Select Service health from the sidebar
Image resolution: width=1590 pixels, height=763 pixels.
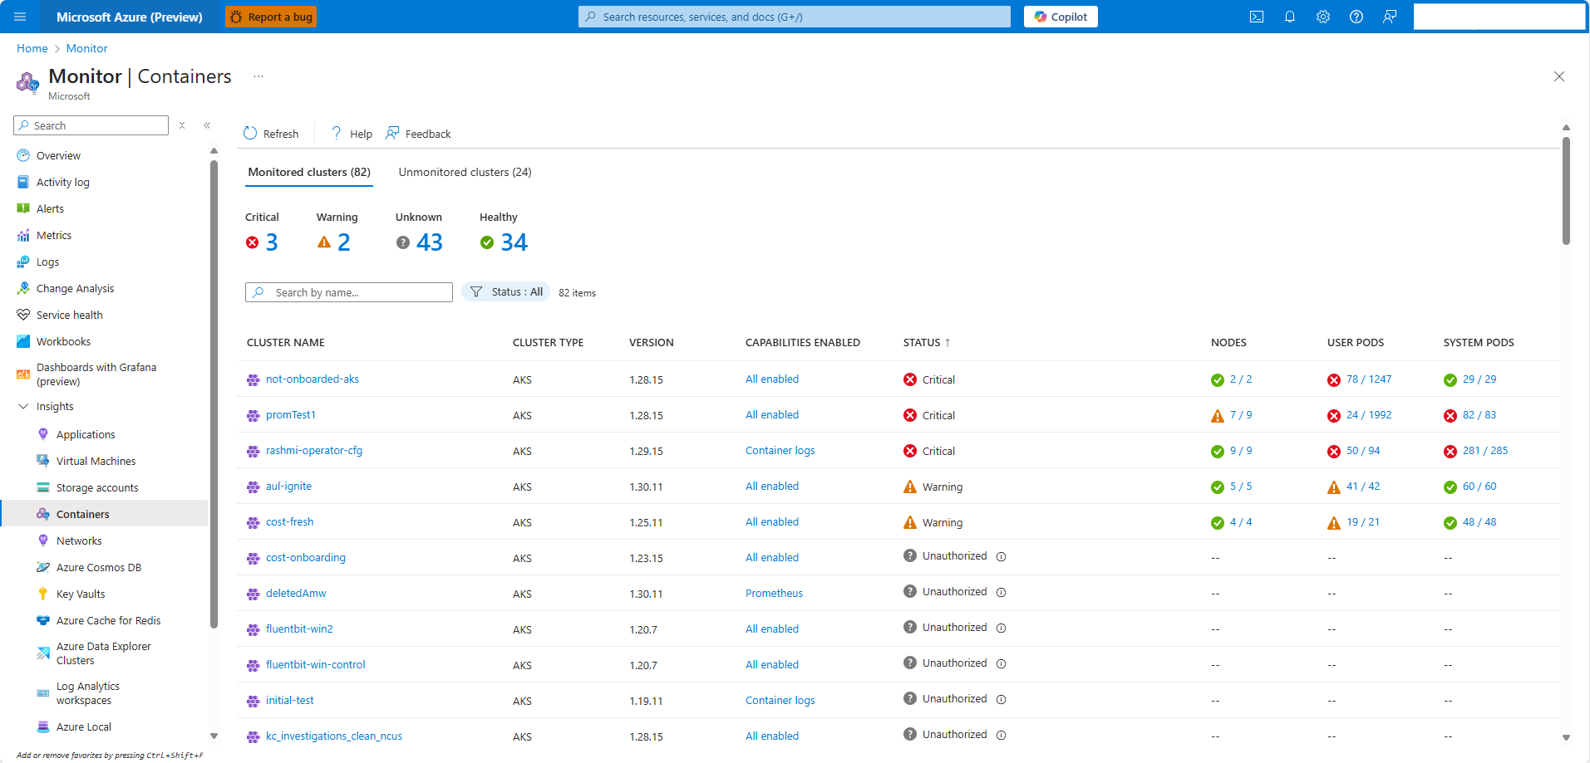[69, 315]
